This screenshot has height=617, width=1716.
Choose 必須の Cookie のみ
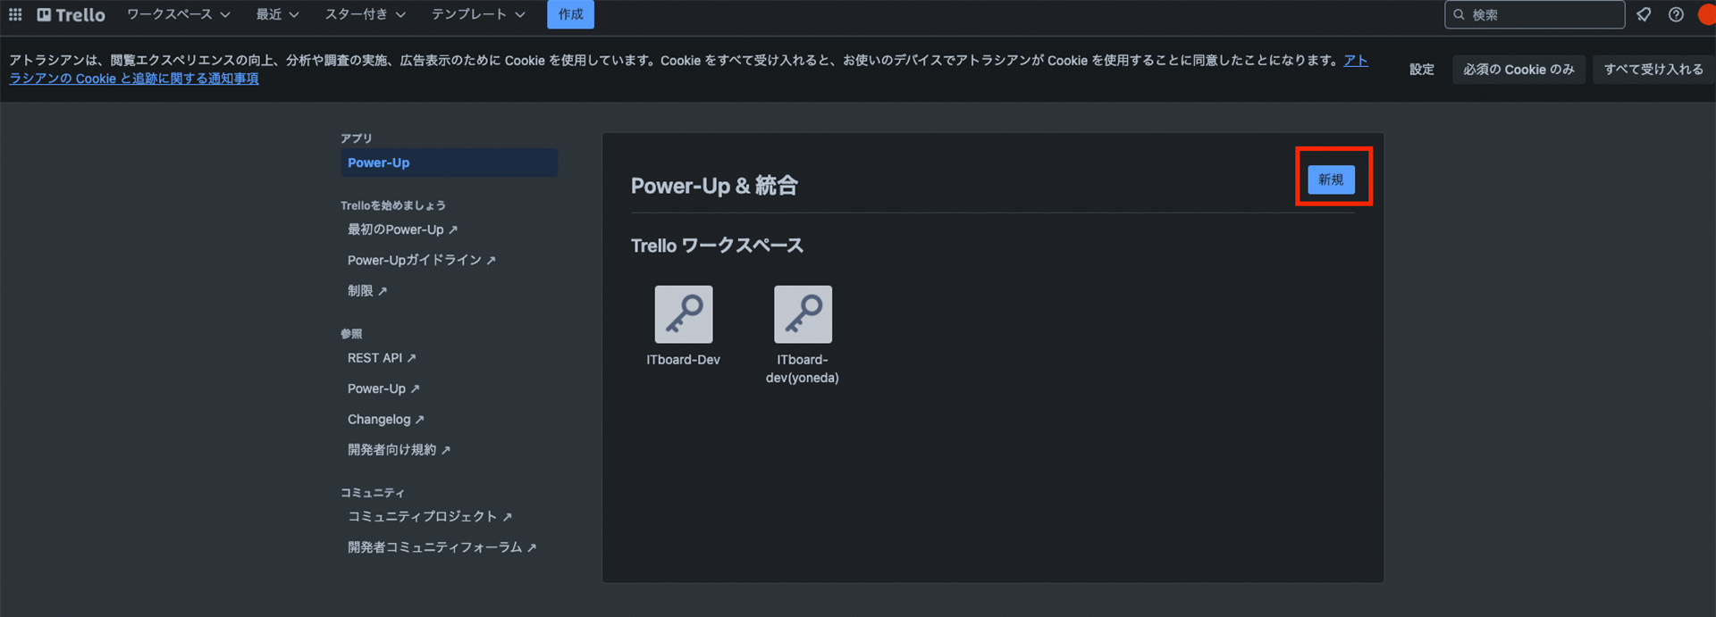click(1518, 70)
